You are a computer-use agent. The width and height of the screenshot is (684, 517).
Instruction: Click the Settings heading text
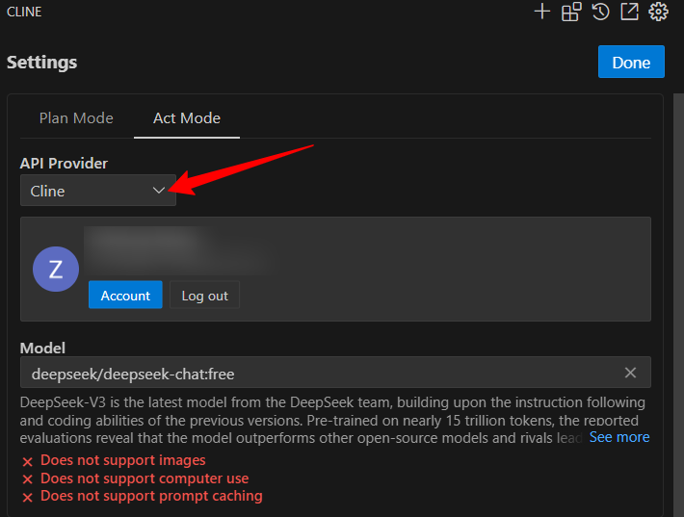click(x=41, y=63)
